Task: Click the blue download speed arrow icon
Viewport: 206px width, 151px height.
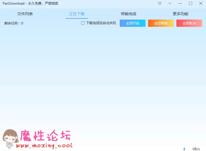Action: point(184,149)
